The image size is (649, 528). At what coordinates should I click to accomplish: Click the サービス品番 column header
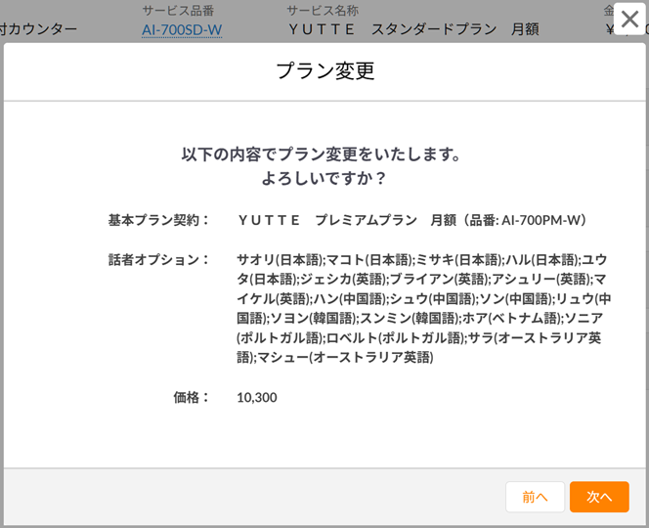[x=177, y=11]
